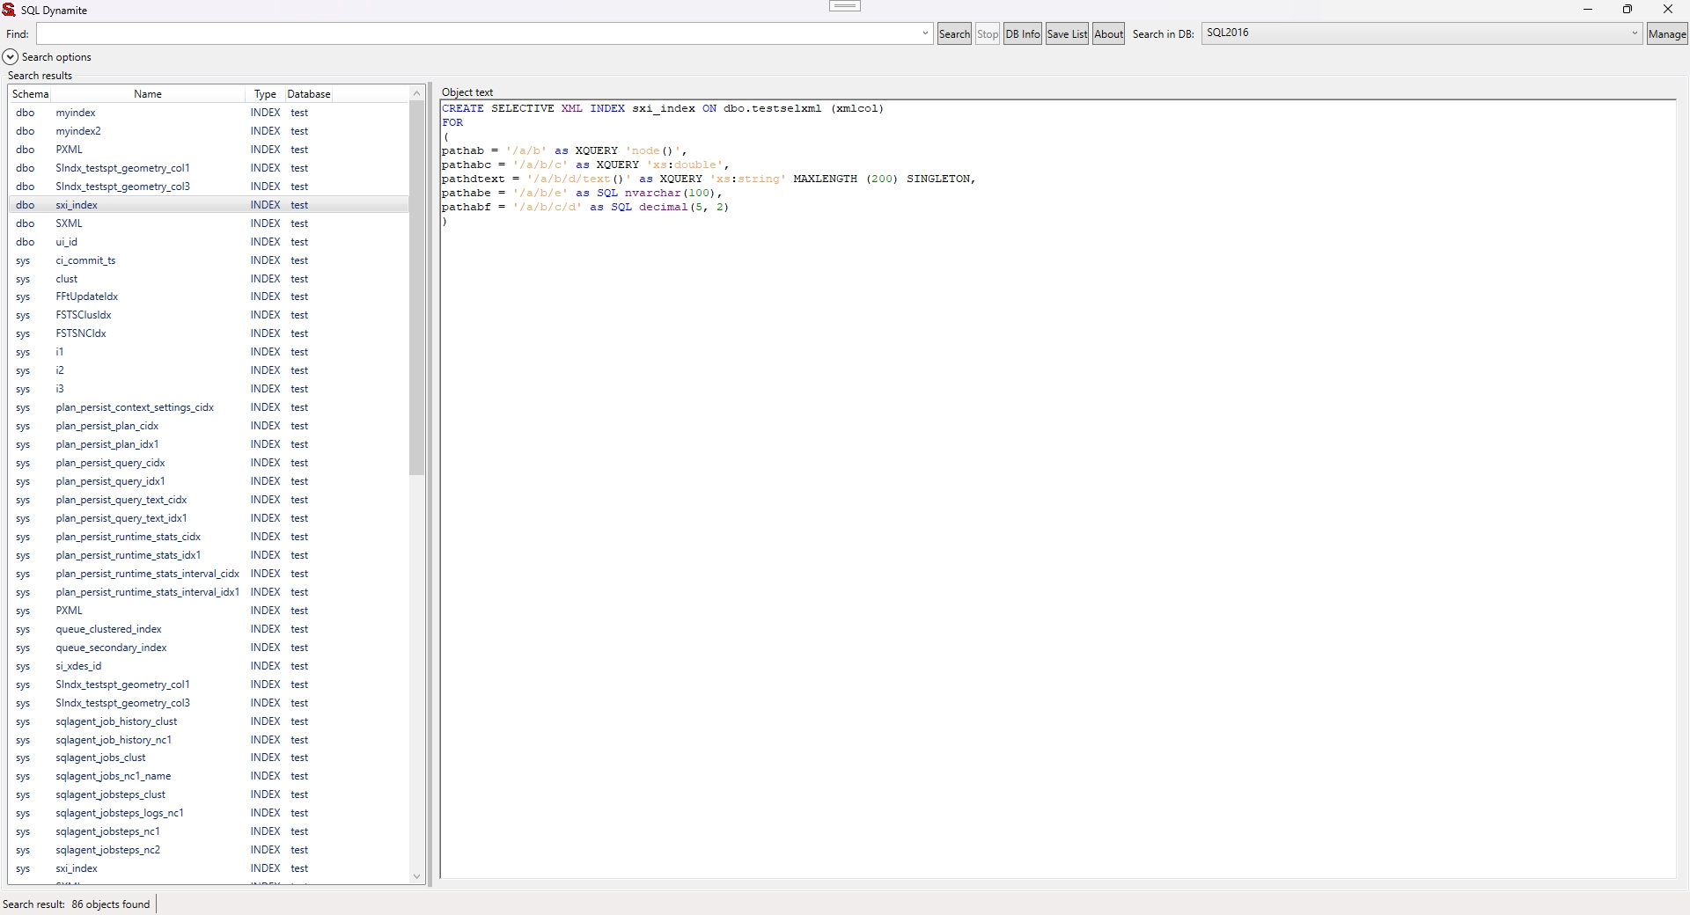
Task: Sort results by Name column header
Action: [x=148, y=94]
